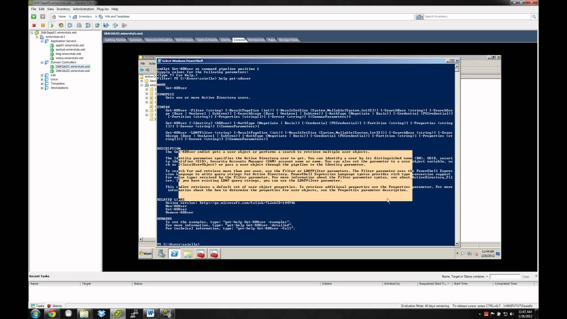Viewport: 567px width, 319px height.
Task: Switch to the Performance tab
Action: point(184,40)
